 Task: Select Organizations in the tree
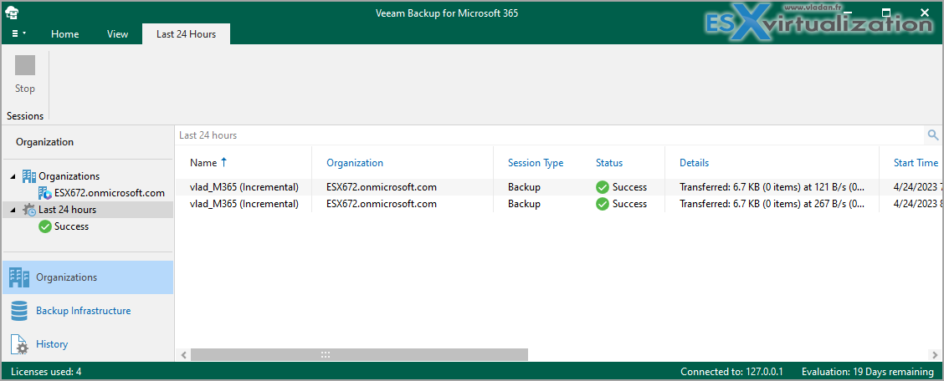coord(69,176)
